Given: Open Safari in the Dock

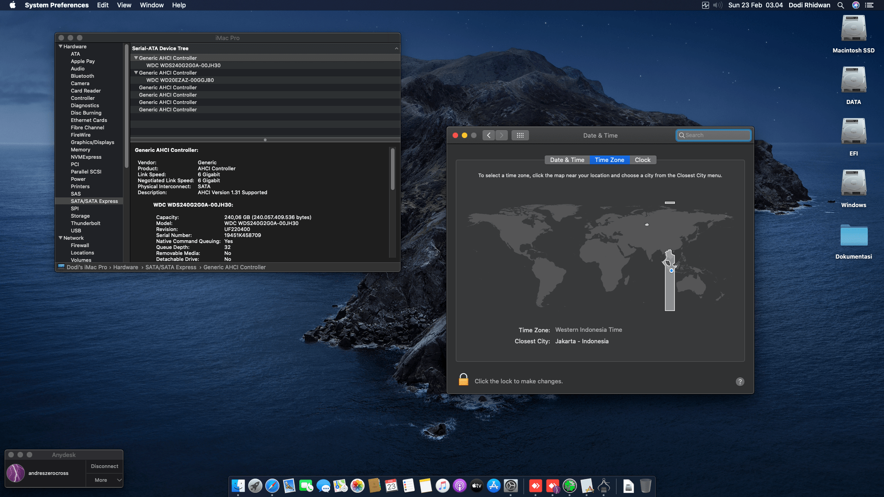Looking at the screenshot, I should tap(272, 485).
